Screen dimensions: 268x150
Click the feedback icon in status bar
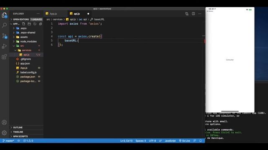pos(195,141)
